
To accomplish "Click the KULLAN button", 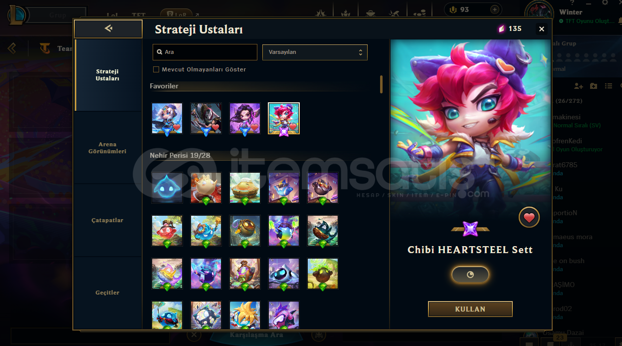I will (470, 309).
